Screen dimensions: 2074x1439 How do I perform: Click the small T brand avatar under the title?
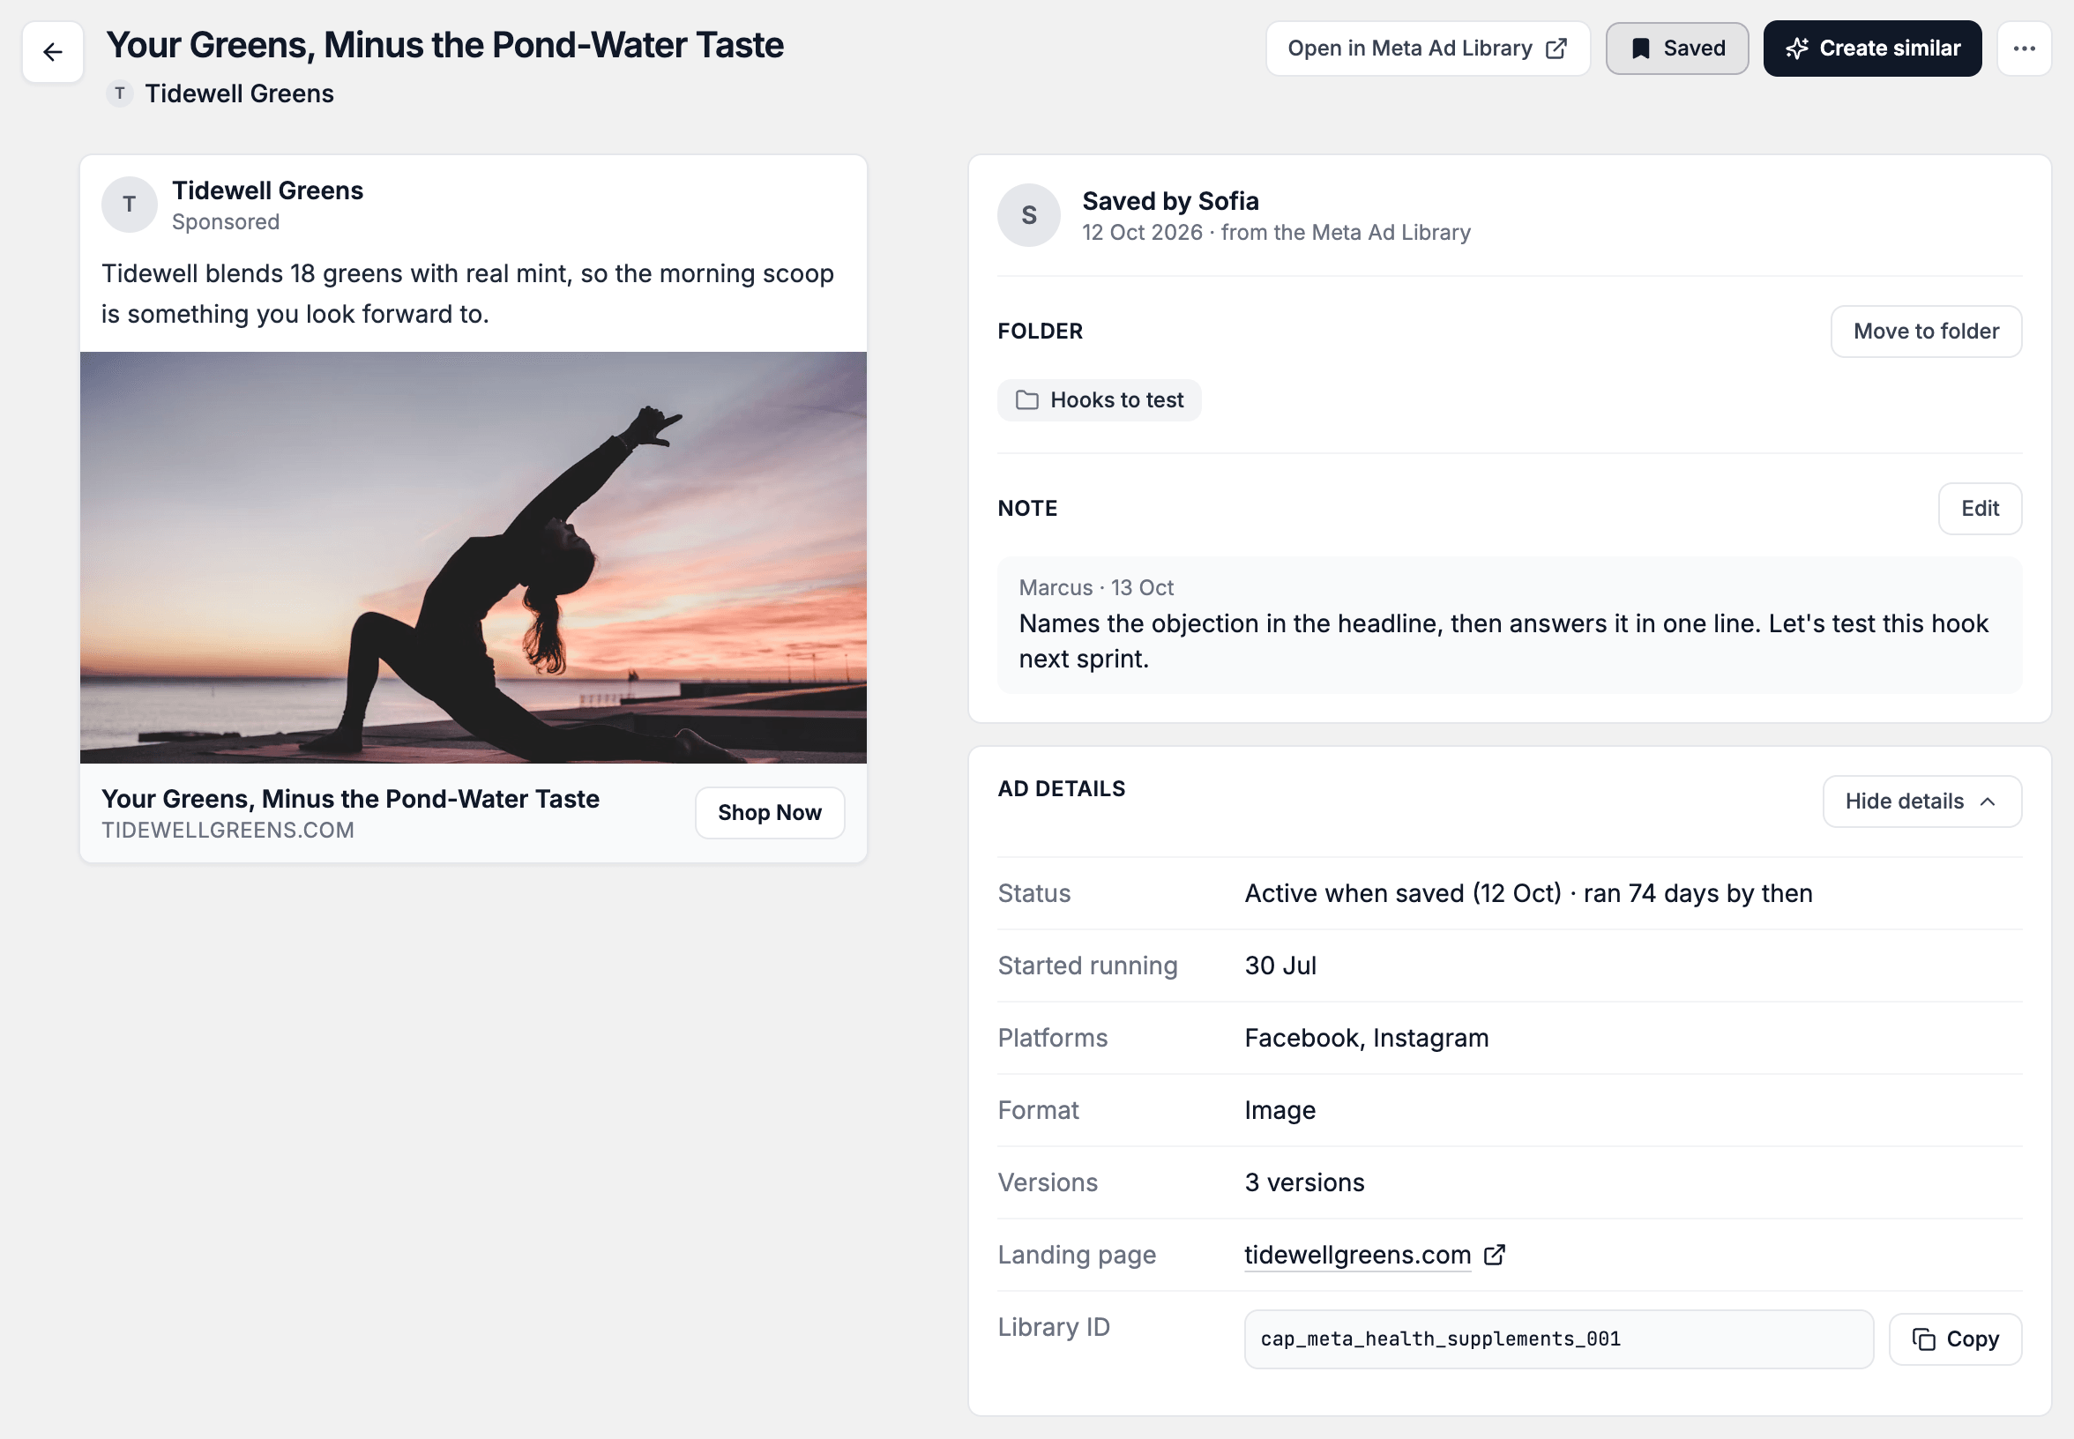[119, 93]
